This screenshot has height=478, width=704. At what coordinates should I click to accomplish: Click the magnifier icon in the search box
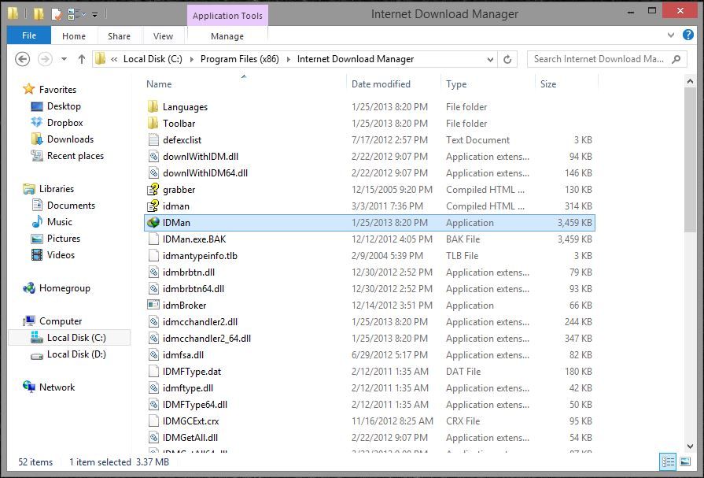coord(676,59)
